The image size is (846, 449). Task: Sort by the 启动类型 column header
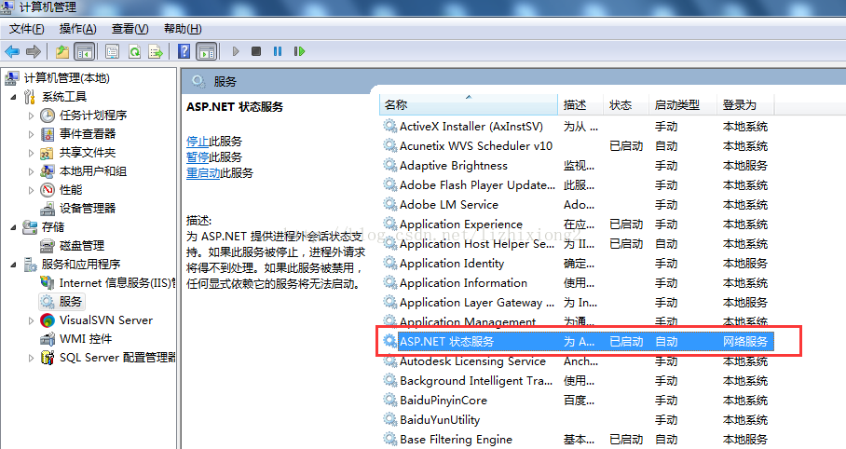[x=683, y=104]
